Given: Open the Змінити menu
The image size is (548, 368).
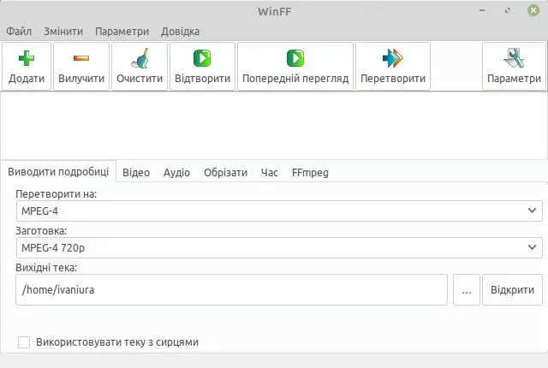Looking at the screenshot, I should tap(63, 32).
